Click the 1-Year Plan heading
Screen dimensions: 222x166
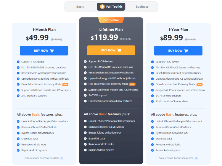click(x=178, y=29)
